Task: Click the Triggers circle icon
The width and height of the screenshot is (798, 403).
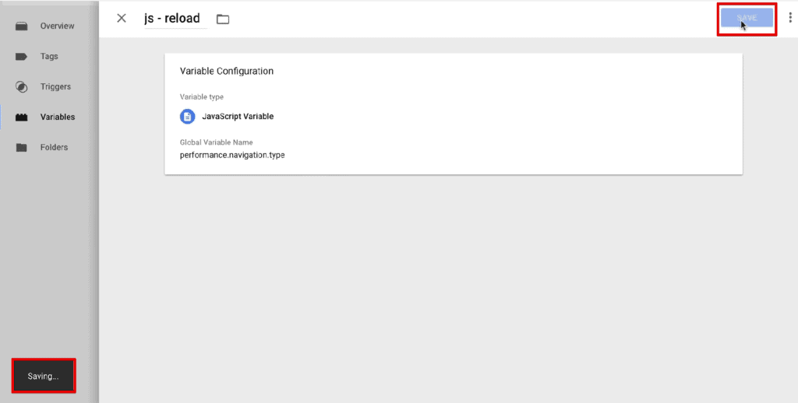Action: tap(21, 87)
